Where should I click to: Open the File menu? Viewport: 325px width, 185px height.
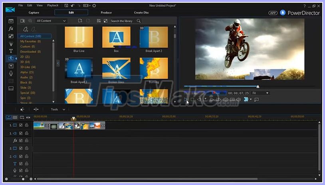(20, 5)
